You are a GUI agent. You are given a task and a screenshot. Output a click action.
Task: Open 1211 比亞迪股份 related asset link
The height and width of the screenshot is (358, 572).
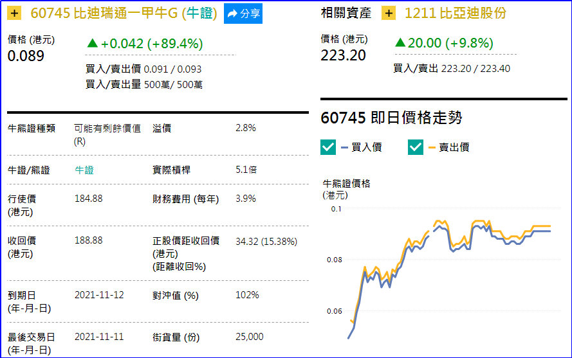[x=456, y=13]
